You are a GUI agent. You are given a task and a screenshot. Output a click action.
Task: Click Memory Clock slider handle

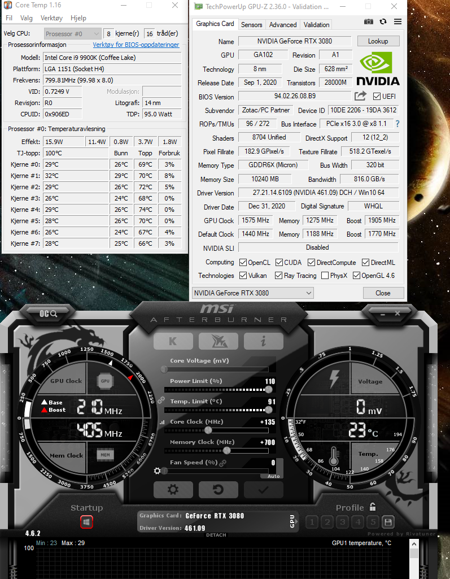click(x=226, y=451)
